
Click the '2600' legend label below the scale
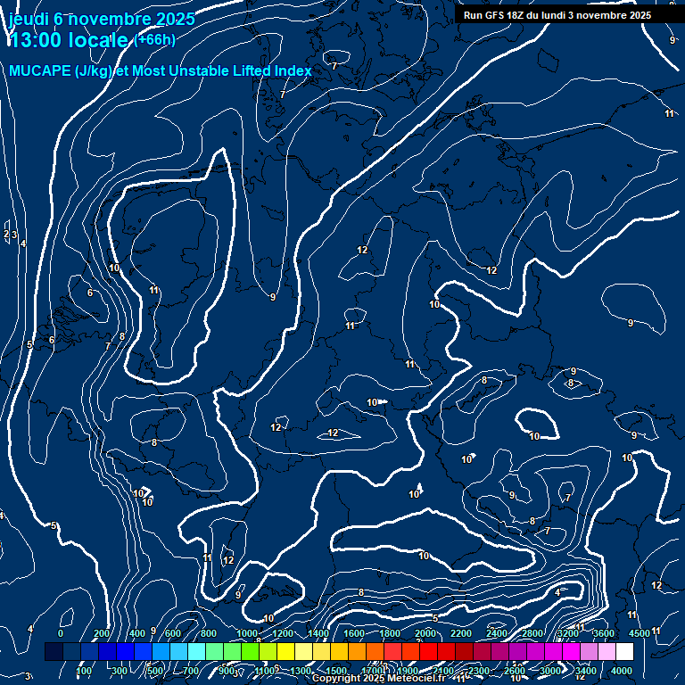[x=515, y=671]
